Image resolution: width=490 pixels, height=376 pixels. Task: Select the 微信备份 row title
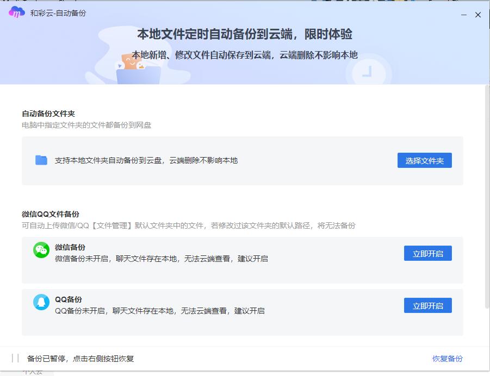(70, 247)
